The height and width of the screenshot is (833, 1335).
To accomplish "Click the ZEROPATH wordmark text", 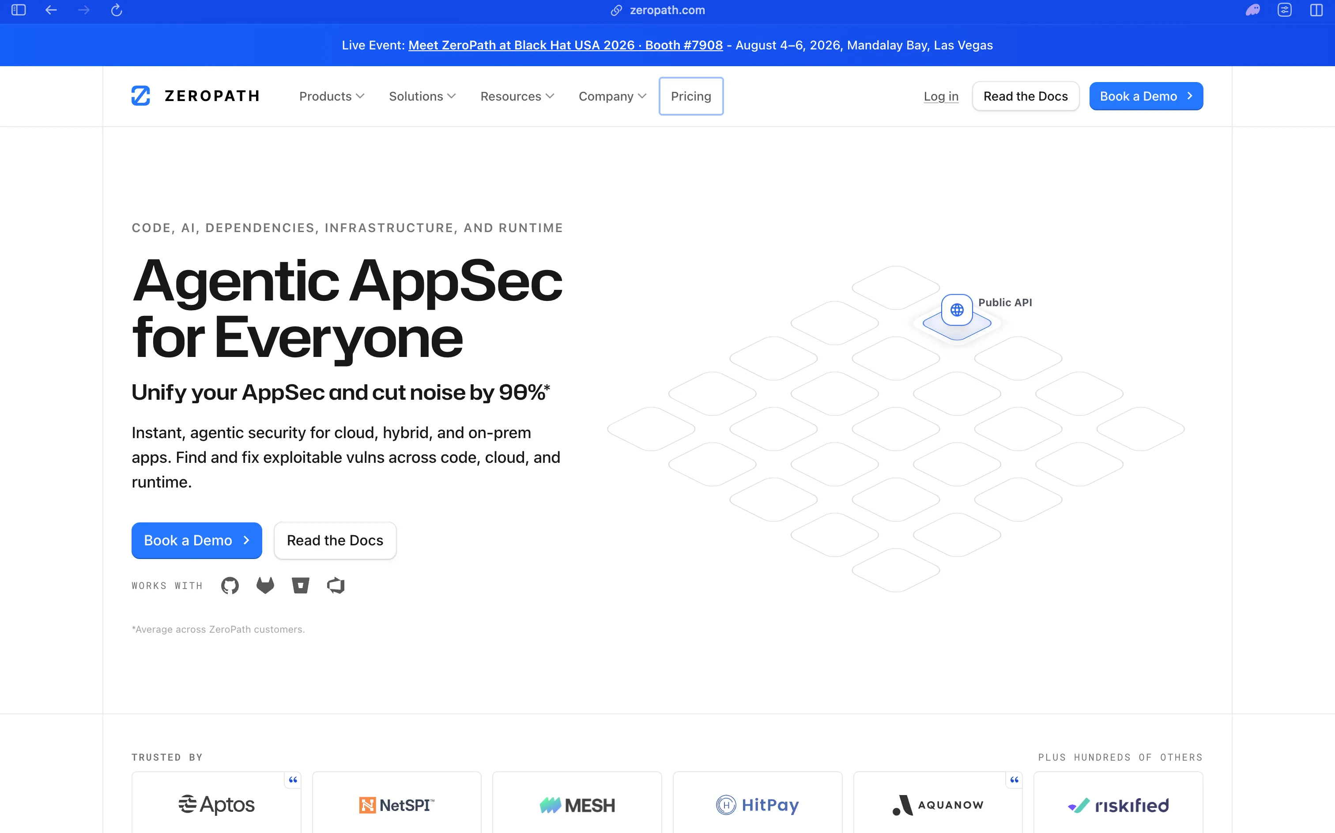I will pos(212,97).
